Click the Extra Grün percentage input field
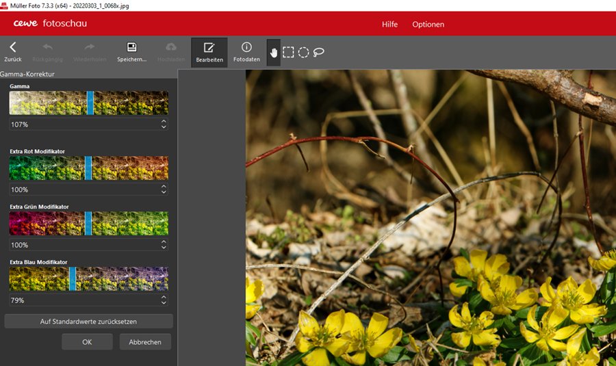 82,244
